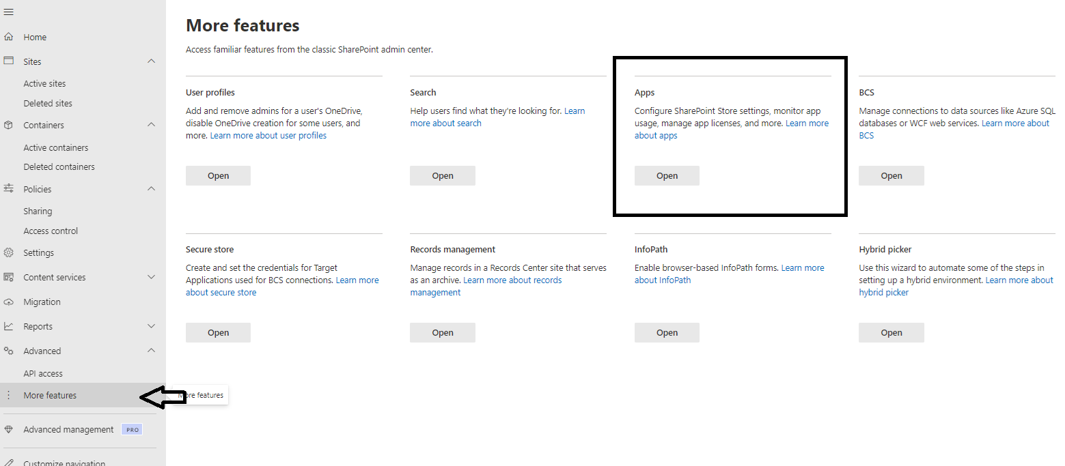The height and width of the screenshot is (466, 1065).
Task: Click the Settings gear icon
Action: 9,252
